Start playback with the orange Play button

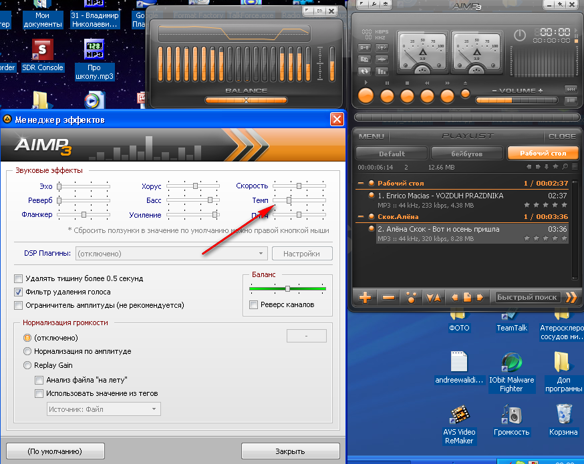(x=366, y=95)
